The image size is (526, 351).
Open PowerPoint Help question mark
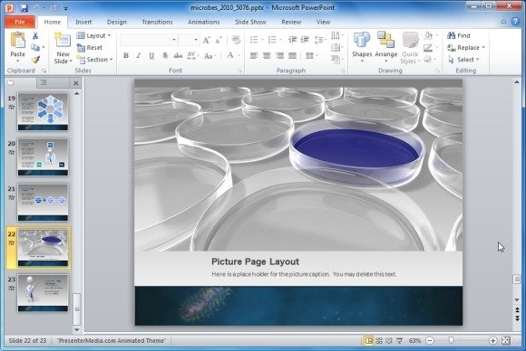(x=515, y=22)
